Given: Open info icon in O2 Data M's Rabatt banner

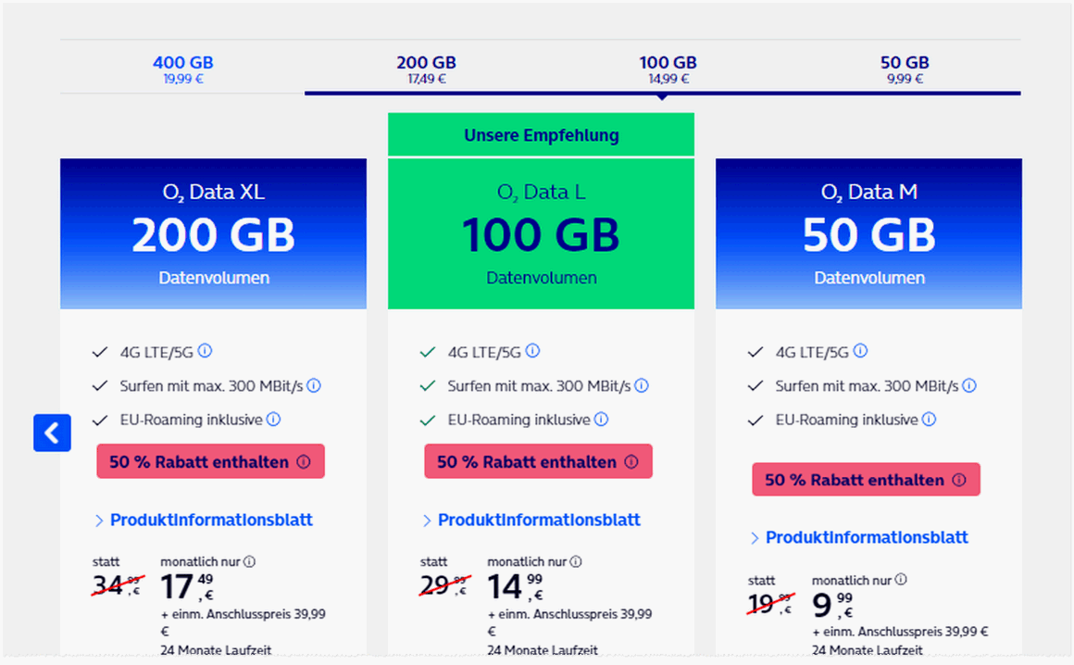Looking at the screenshot, I should pyautogui.click(x=961, y=479).
